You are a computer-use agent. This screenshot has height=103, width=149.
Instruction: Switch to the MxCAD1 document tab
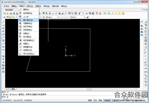[x=9, y=10]
